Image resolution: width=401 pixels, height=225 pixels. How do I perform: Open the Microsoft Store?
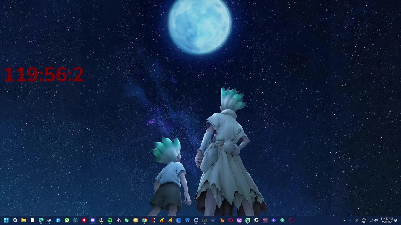pyautogui.click(x=76, y=220)
